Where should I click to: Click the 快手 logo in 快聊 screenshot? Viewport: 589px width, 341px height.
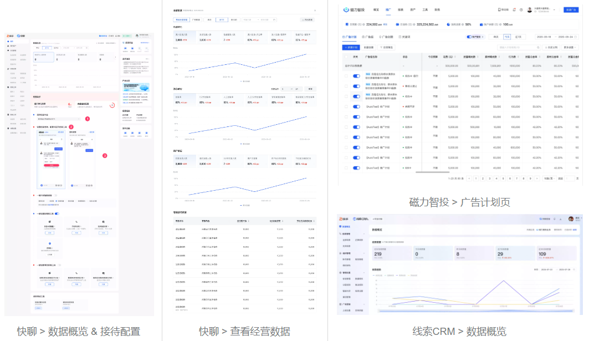[10, 35]
